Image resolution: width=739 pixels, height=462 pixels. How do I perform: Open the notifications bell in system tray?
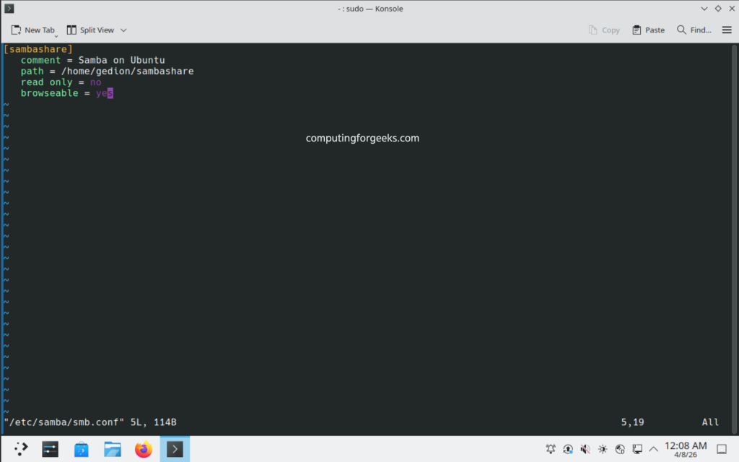point(551,448)
